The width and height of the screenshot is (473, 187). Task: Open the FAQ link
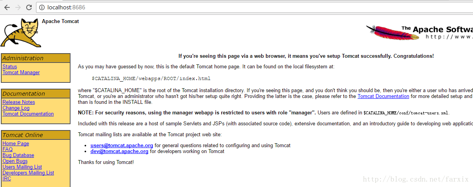(7, 150)
